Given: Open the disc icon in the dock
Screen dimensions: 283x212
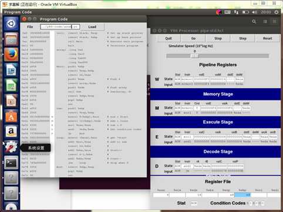Looking at the screenshot, I should click(x=11, y=207).
